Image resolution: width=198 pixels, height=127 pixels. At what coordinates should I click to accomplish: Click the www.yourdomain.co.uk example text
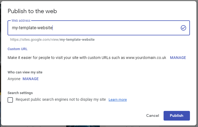point(146,58)
